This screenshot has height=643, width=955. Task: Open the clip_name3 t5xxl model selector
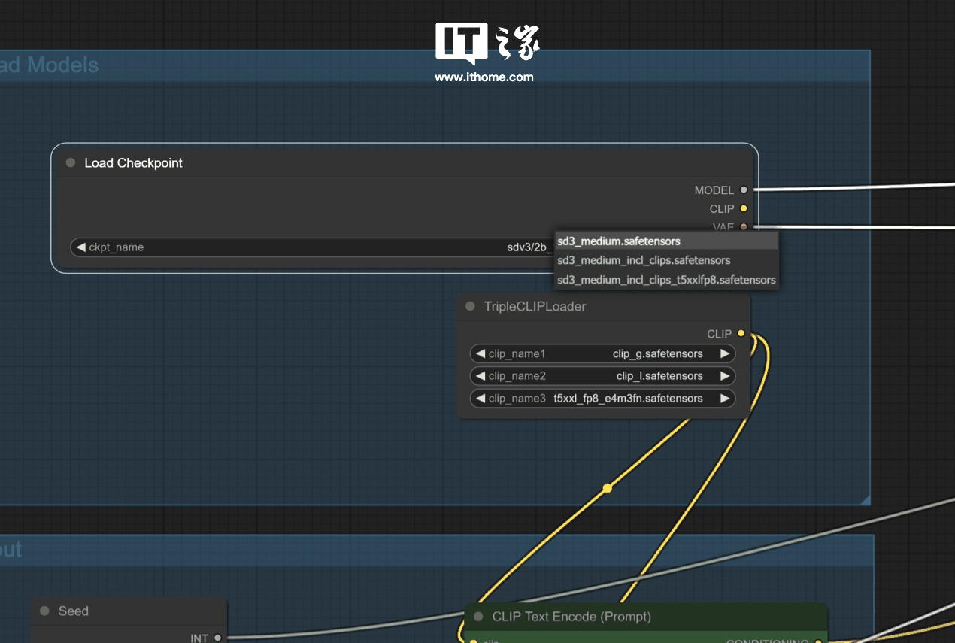[602, 399]
